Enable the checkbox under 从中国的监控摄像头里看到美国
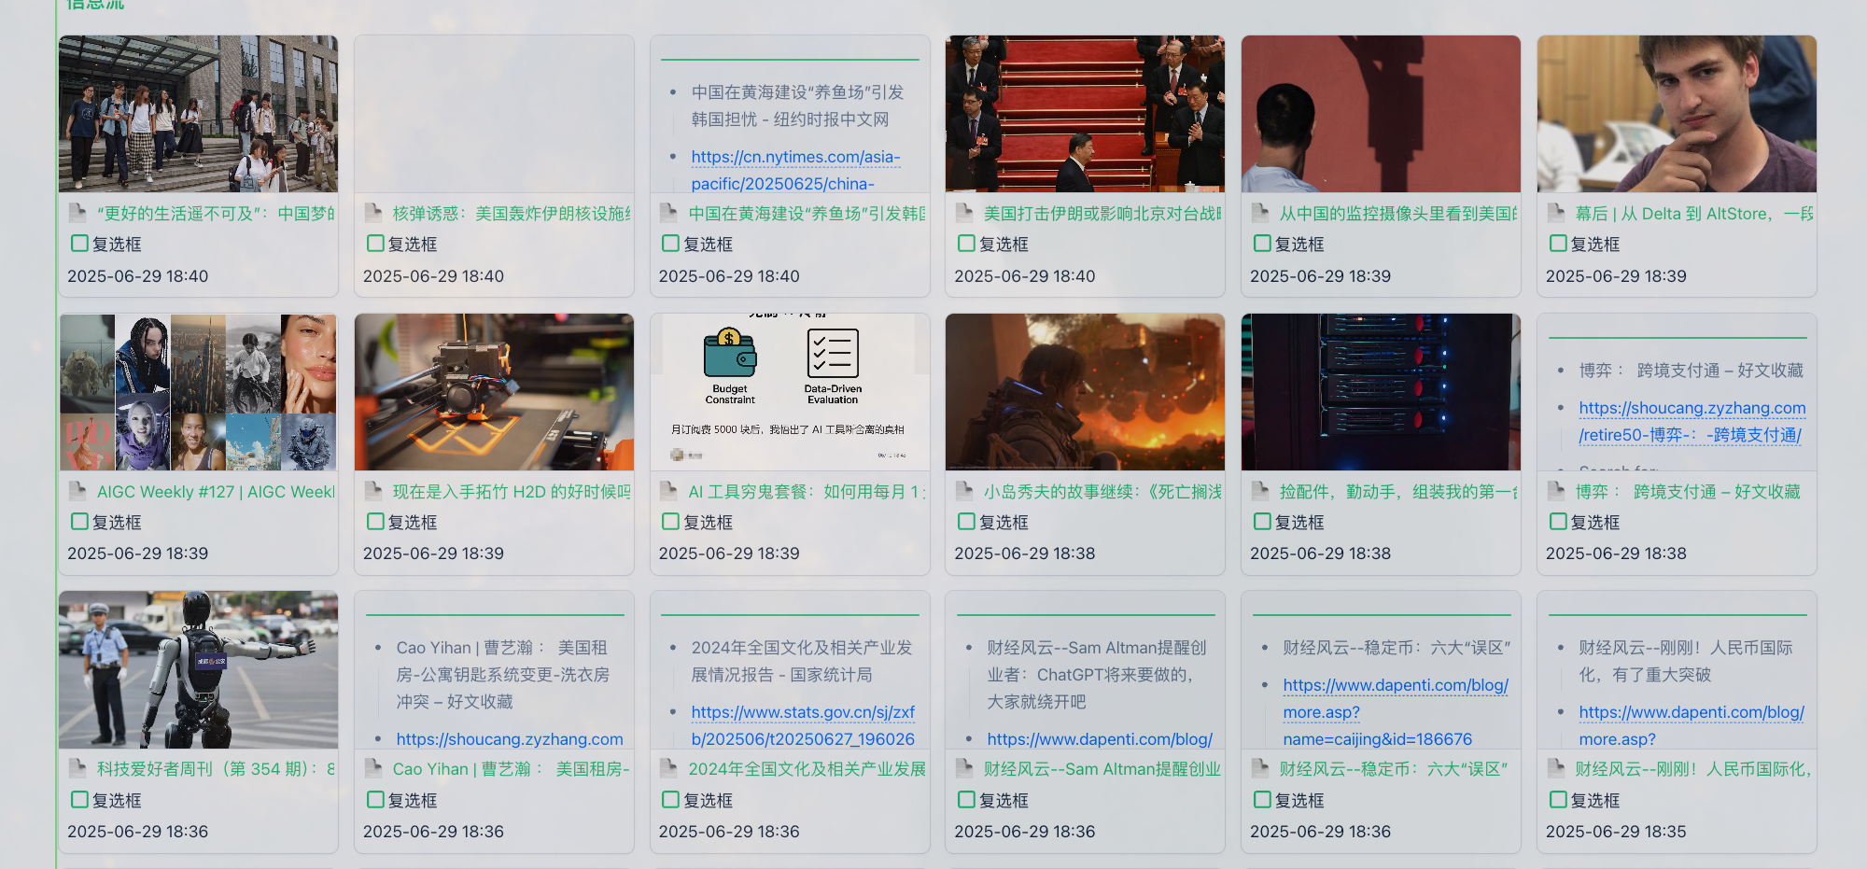 point(1262,244)
